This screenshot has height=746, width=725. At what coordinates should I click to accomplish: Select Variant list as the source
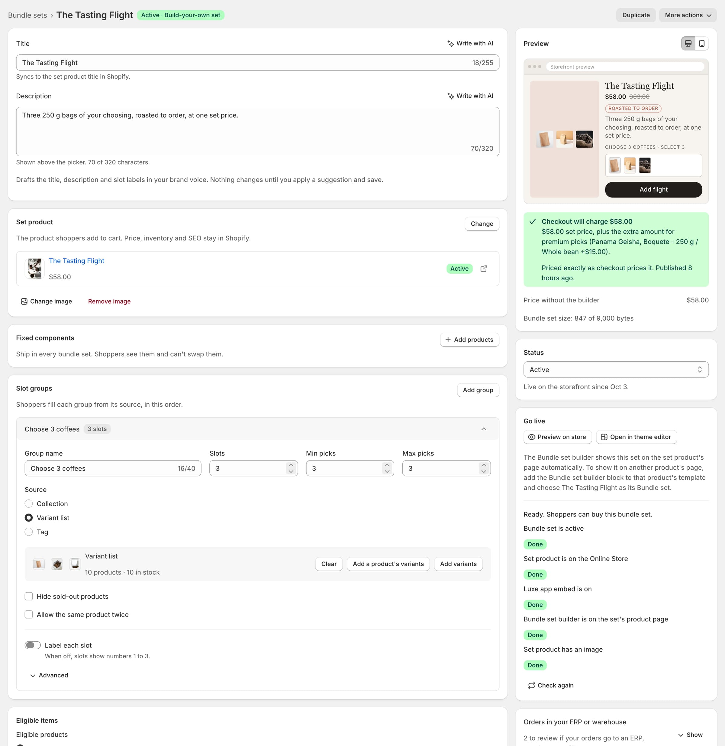point(29,518)
